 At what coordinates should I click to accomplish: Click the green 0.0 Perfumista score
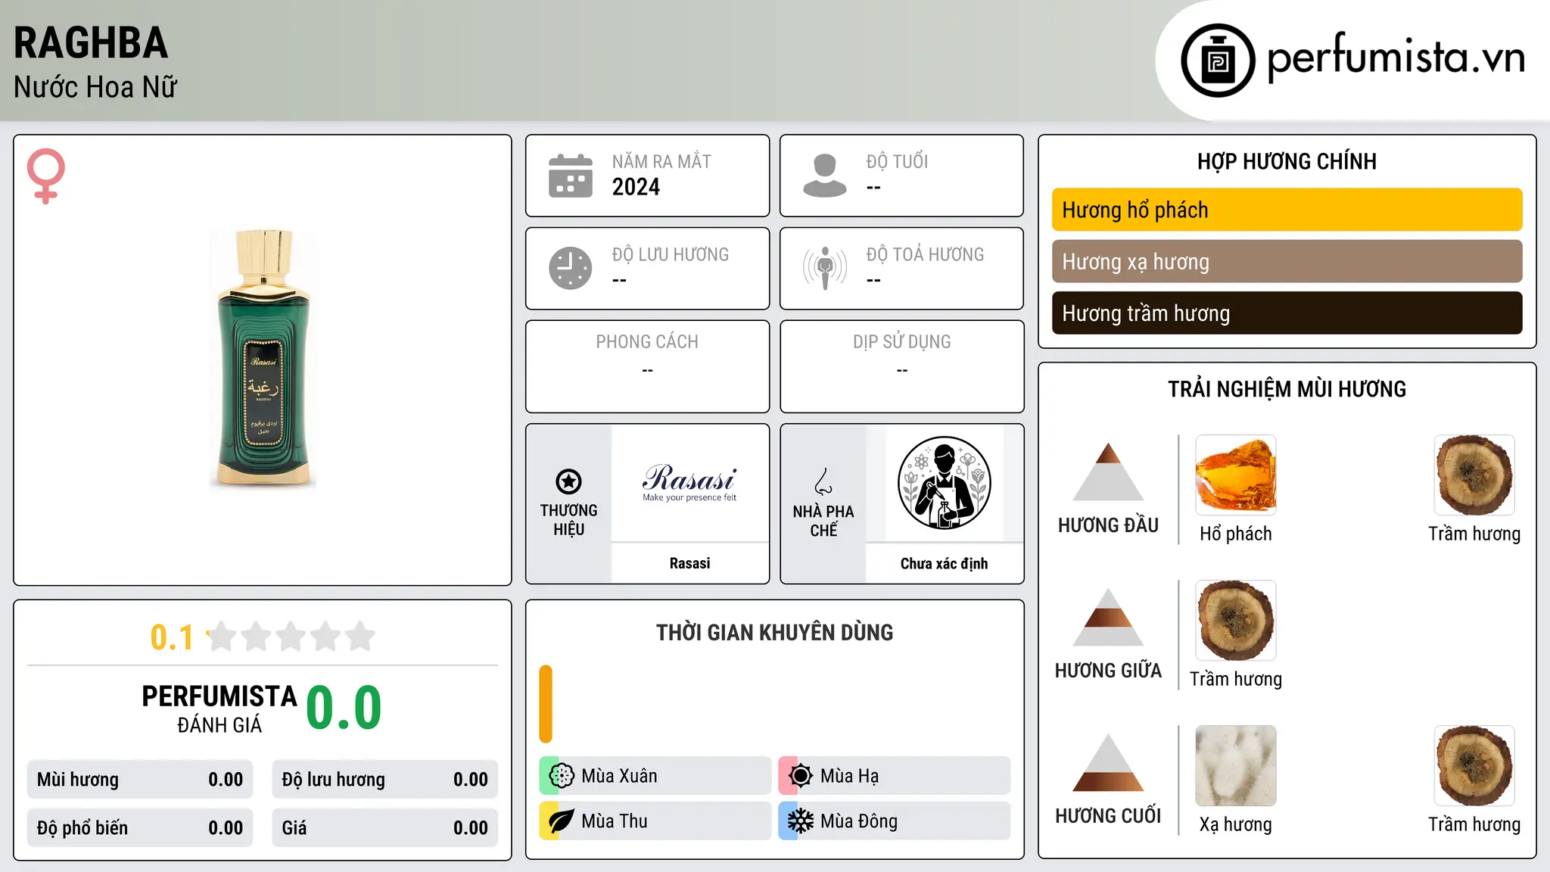pyautogui.click(x=344, y=708)
